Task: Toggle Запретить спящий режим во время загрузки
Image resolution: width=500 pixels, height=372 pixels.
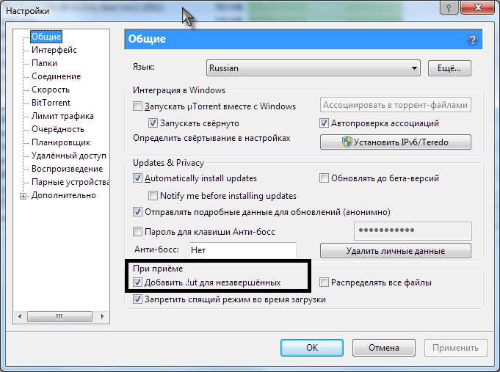Action: tap(137, 299)
